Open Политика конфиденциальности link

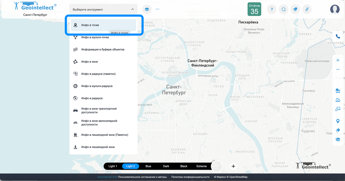click(x=190, y=177)
